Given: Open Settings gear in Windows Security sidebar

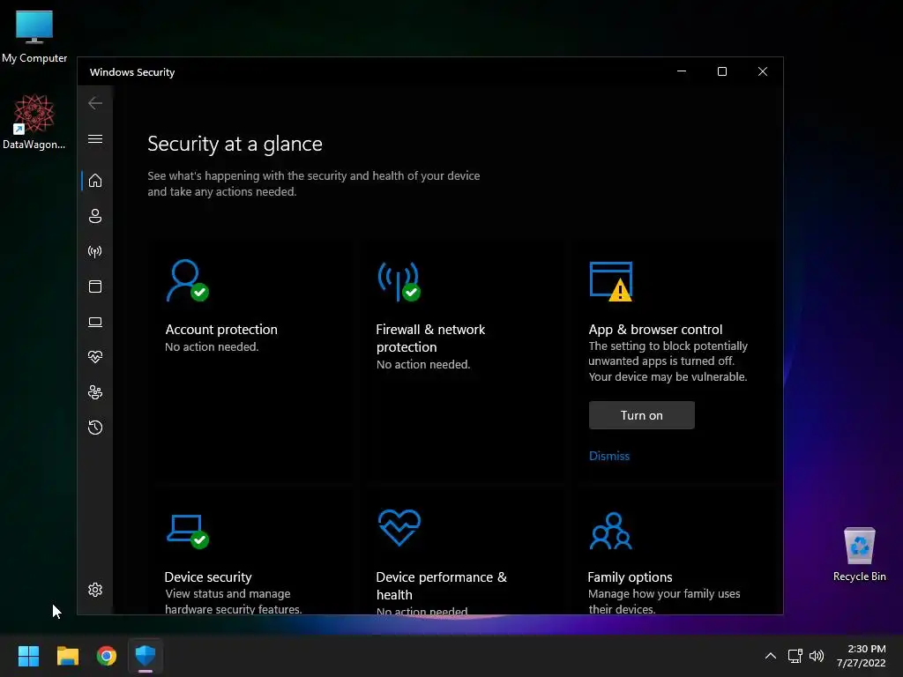Looking at the screenshot, I should (x=95, y=590).
